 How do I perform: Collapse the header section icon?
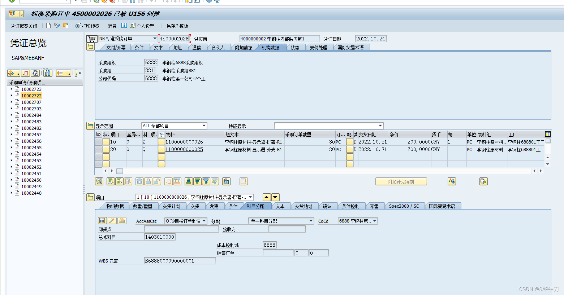click(90, 47)
